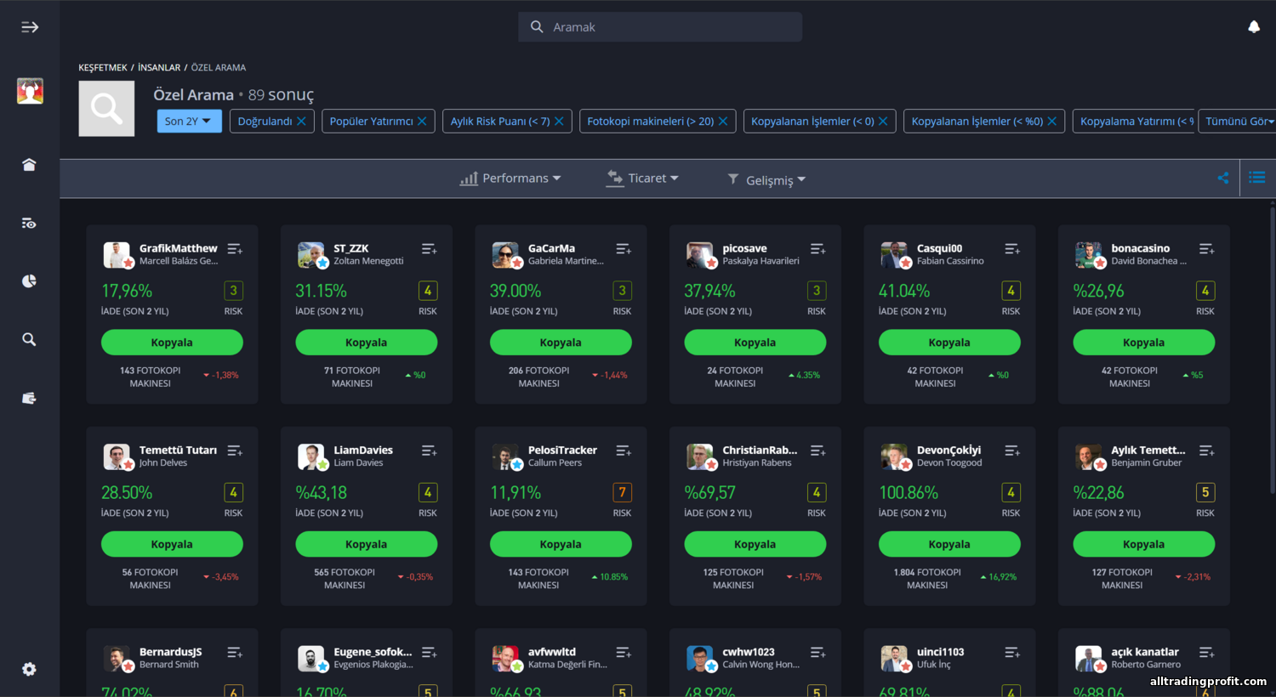Click the share icon in filter bar
The image size is (1276, 697).
coord(1222,178)
